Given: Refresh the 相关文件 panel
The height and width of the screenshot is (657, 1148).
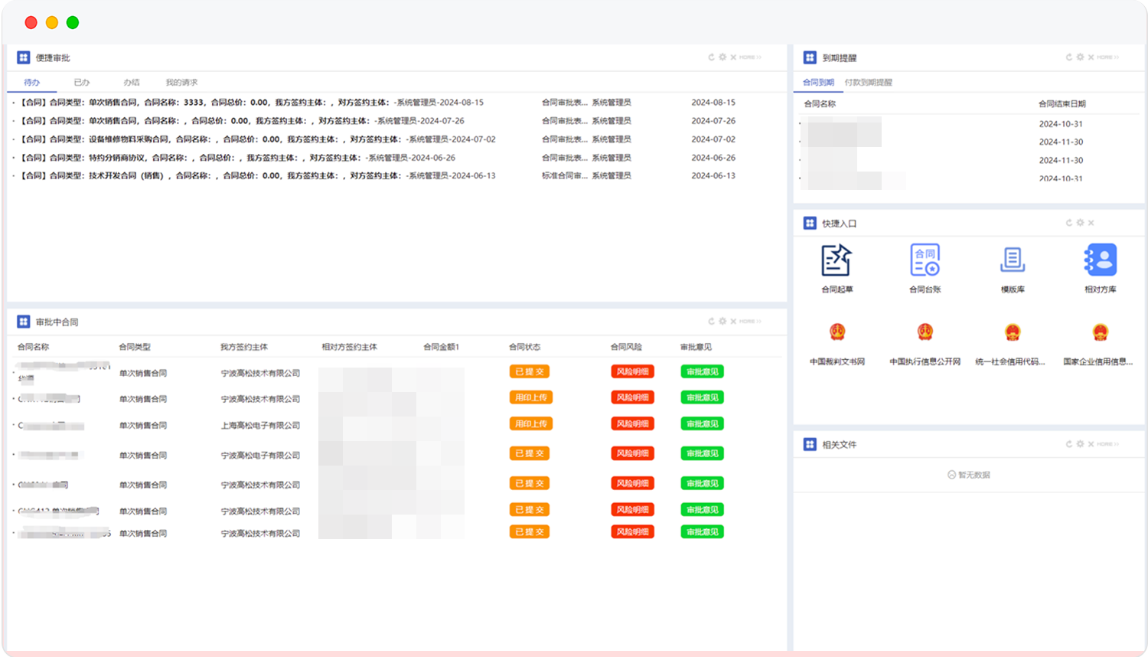Looking at the screenshot, I should point(1069,444).
